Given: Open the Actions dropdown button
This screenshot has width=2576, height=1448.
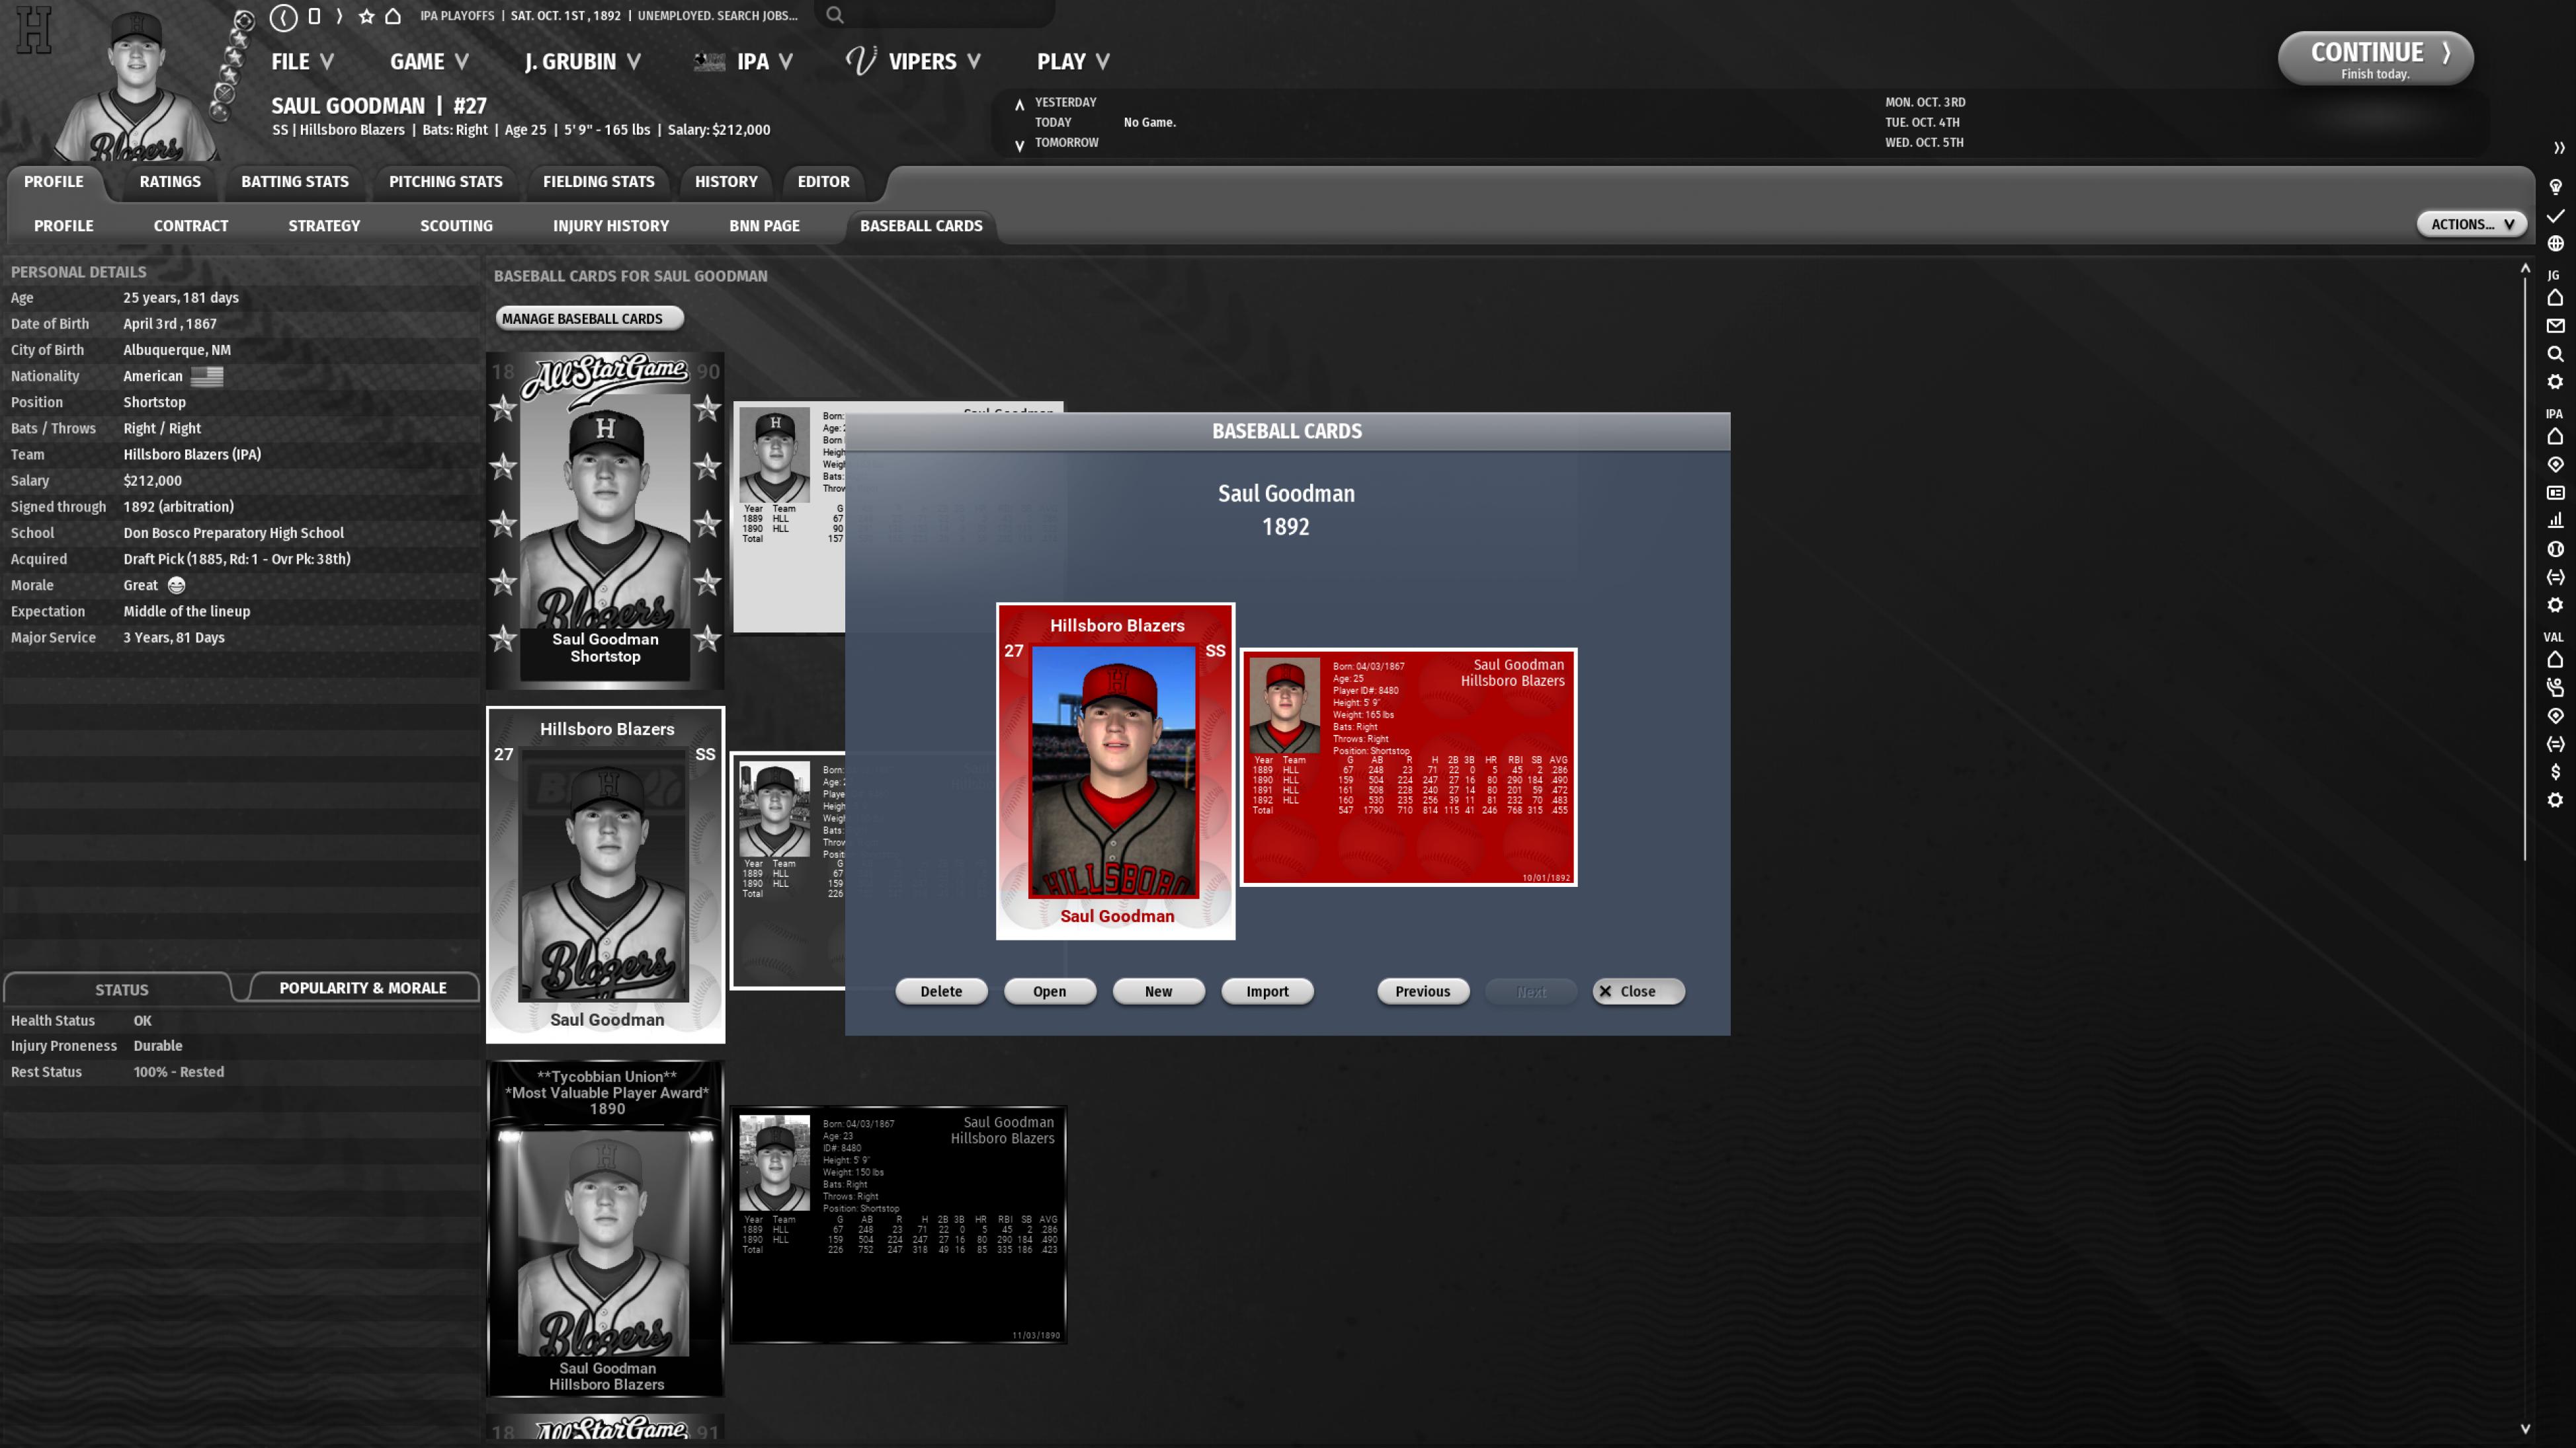Looking at the screenshot, I should click(2471, 224).
